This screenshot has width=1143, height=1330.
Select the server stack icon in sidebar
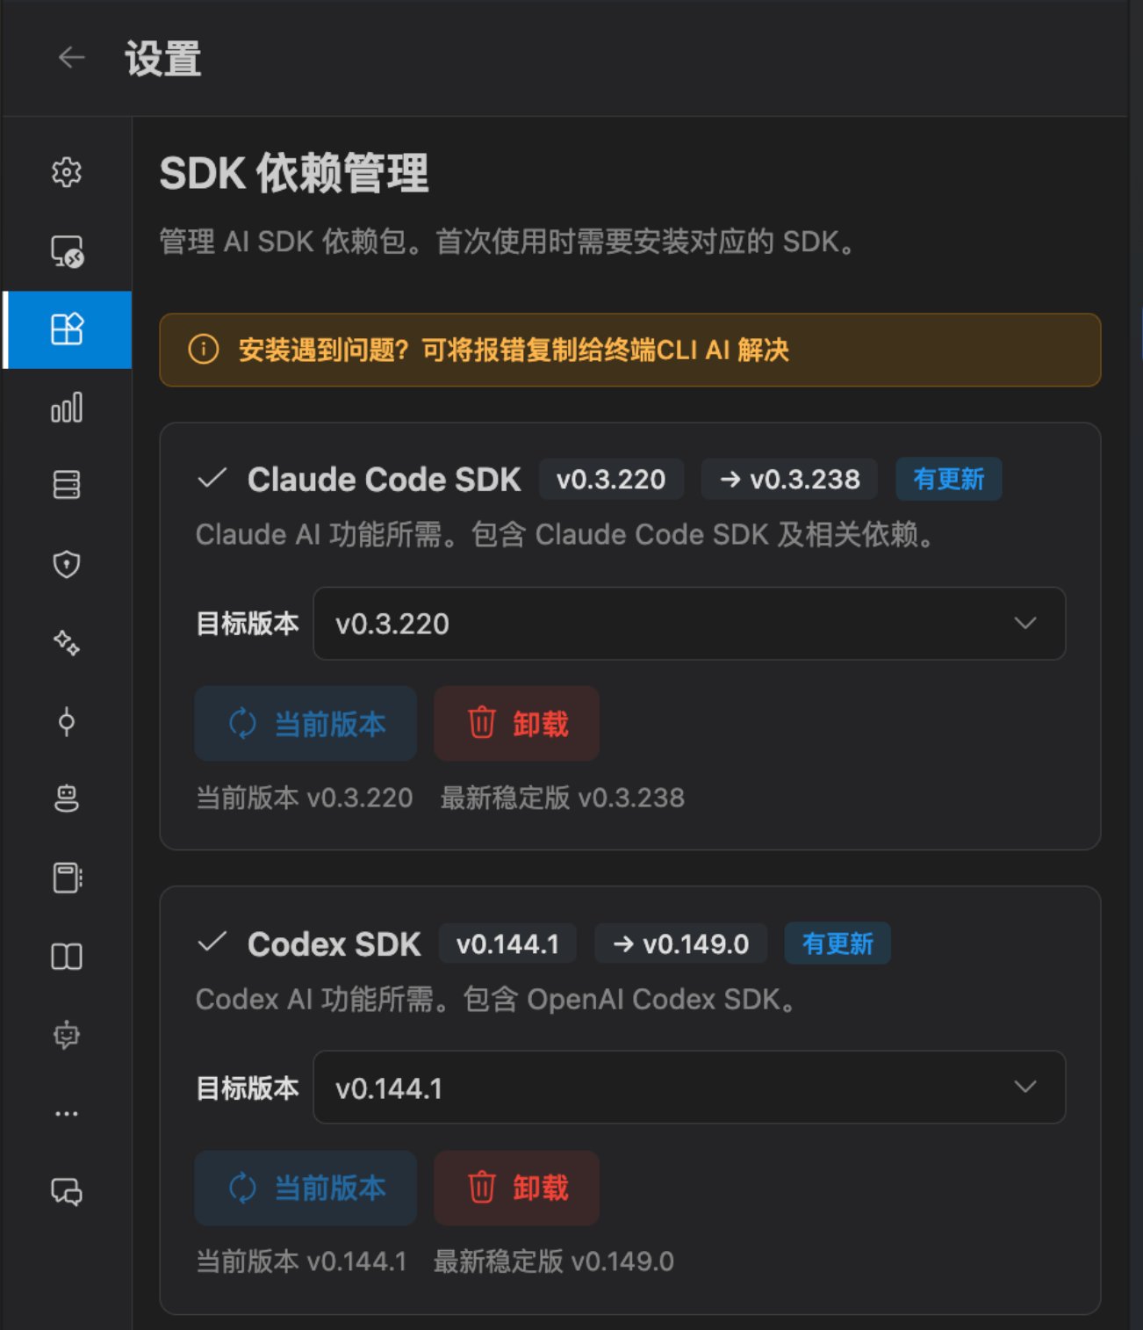67,485
